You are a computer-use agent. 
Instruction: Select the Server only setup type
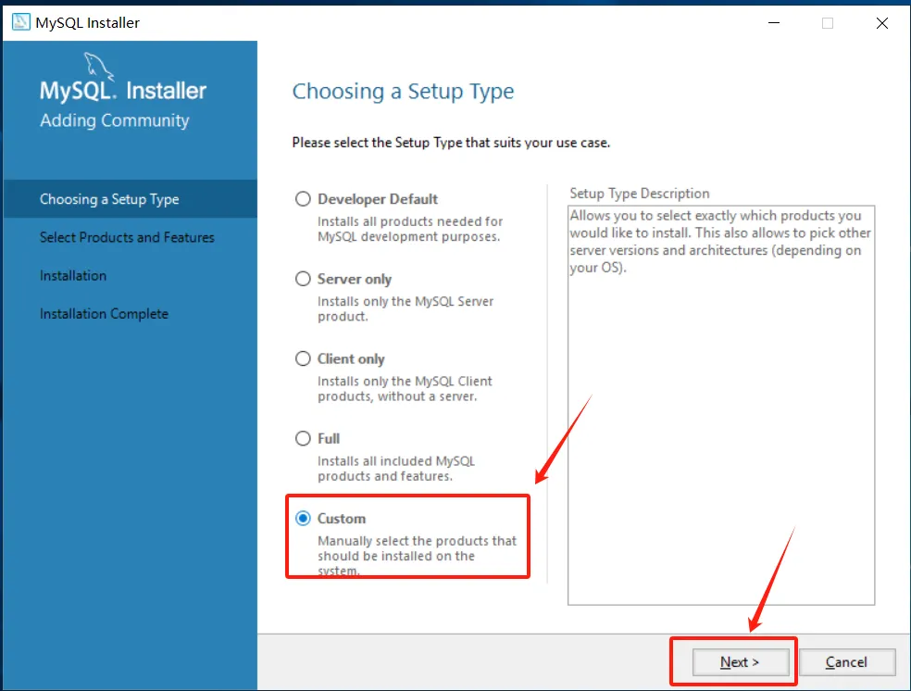[303, 279]
